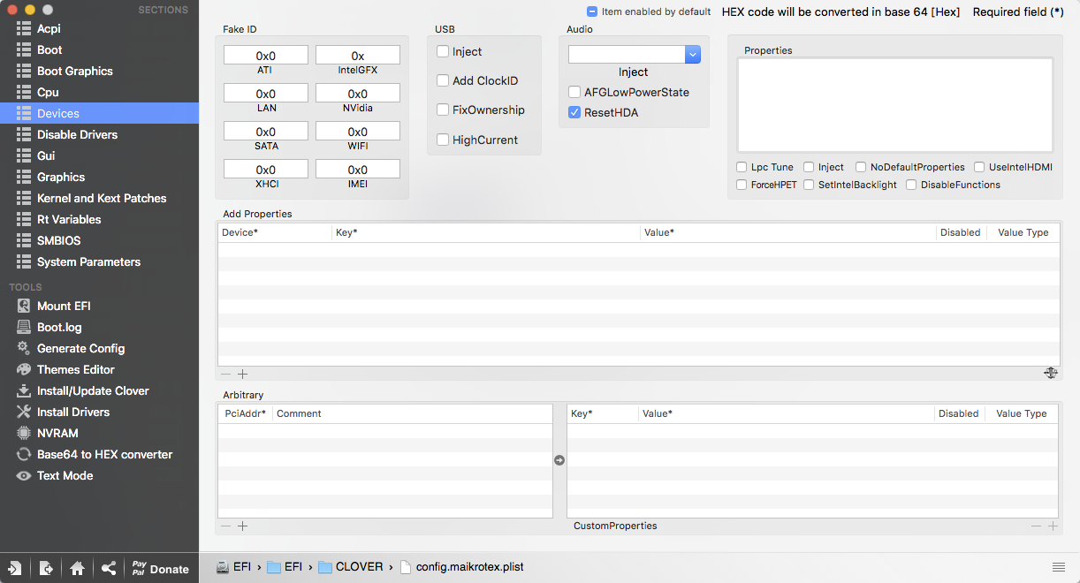The height and width of the screenshot is (583, 1080).
Task: Click the WIFI Fake ID field
Action: point(358,132)
